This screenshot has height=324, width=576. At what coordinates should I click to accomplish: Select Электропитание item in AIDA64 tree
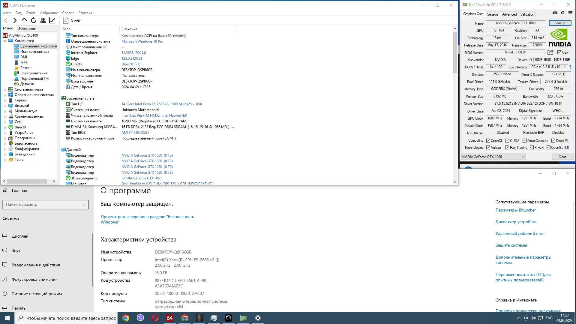[x=34, y=73]
